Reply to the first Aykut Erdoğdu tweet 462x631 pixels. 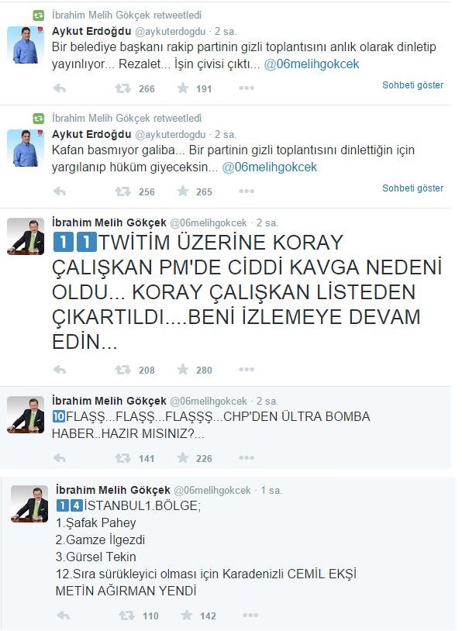(x=60, y=88)
